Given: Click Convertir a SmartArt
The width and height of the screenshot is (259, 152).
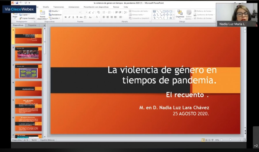Looking at the screenshot, I should pos(140,18).
